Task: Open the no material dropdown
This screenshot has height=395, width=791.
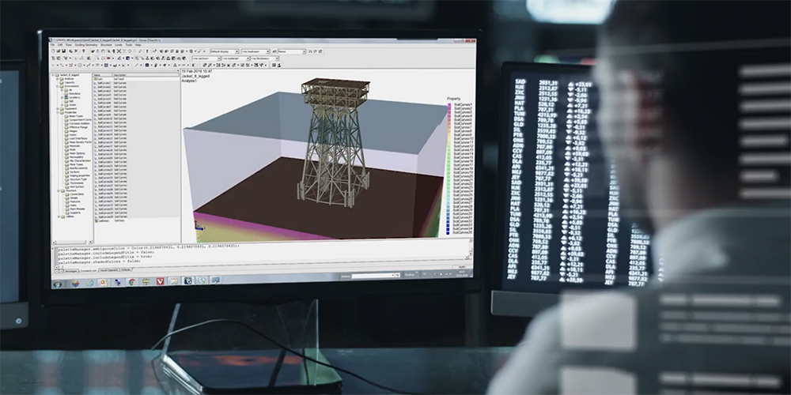Action: 236,58
